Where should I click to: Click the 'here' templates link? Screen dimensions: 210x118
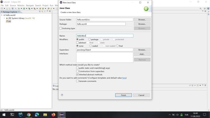[124, 78]
